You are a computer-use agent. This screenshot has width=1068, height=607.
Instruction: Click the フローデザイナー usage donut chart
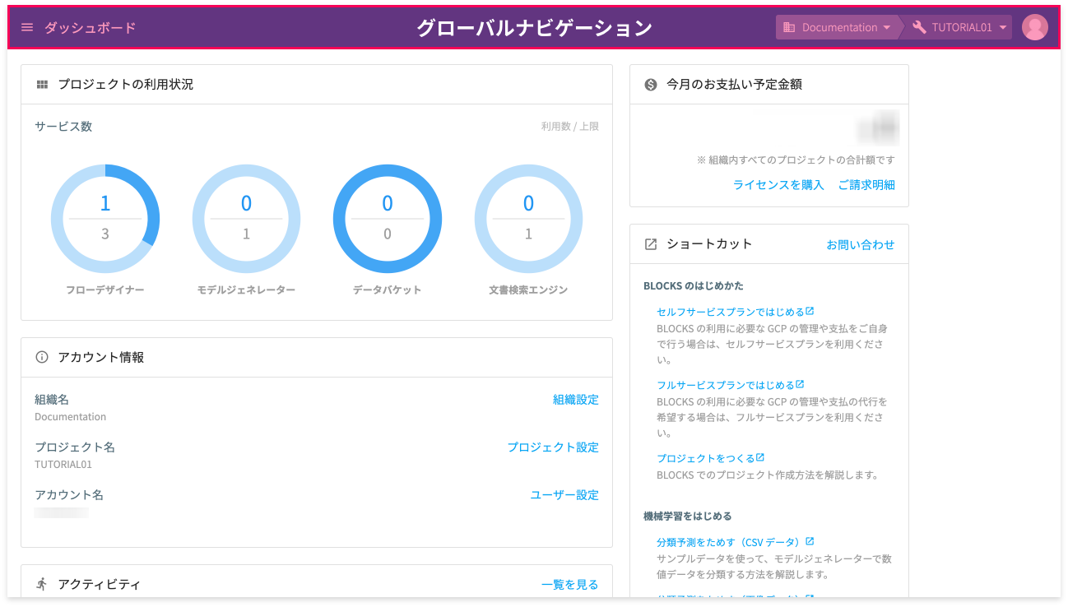click(x=105, y=219)
